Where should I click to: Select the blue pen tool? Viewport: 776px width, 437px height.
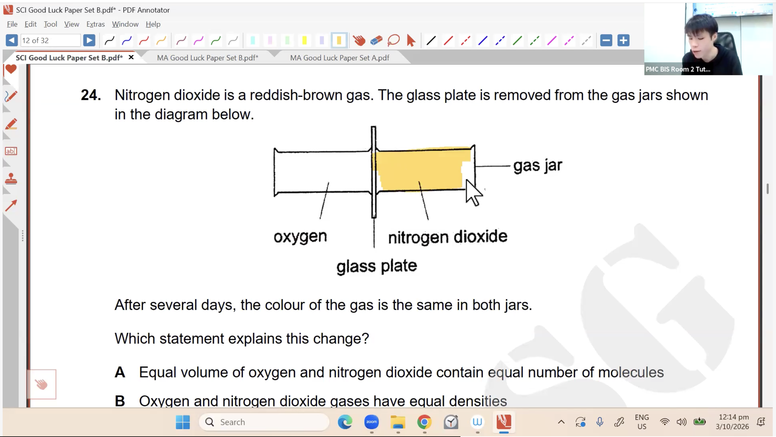[x=127, y=41]
